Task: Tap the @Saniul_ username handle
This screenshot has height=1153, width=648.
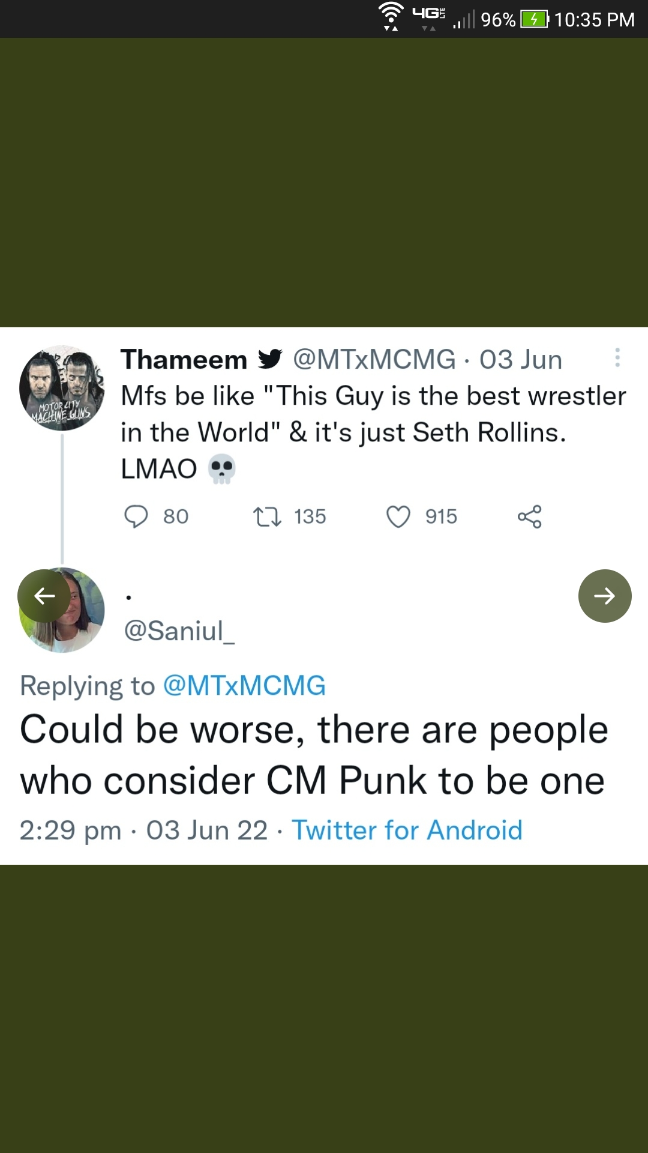Action: (179, 631)
